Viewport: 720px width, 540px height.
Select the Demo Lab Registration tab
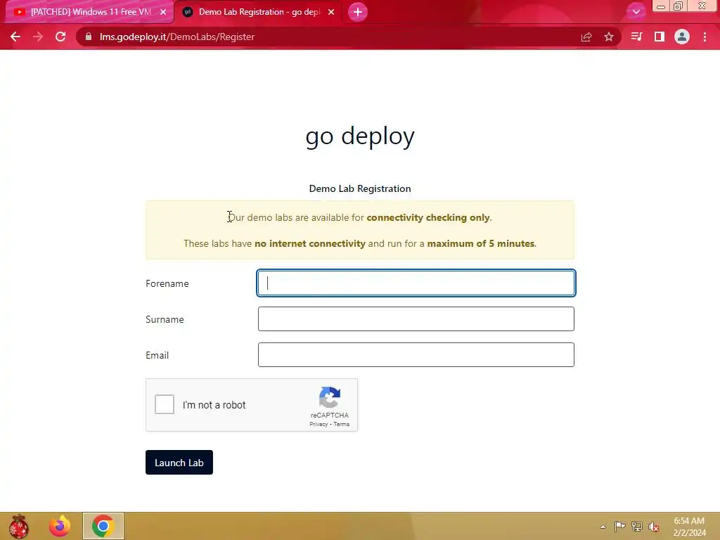tap(259, 12)
